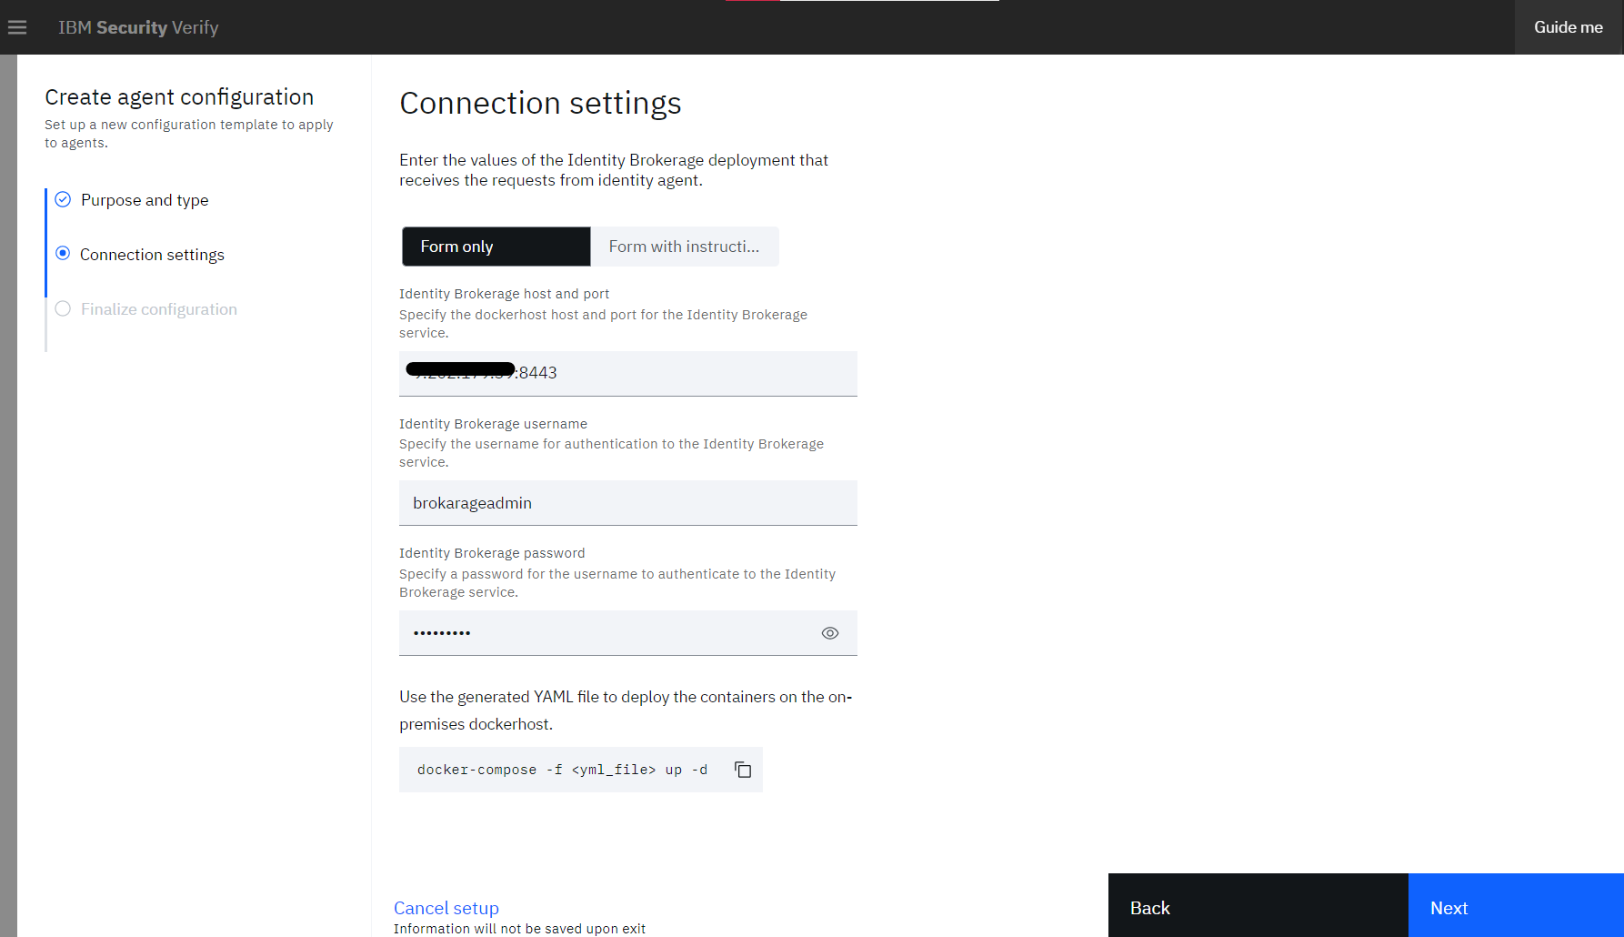Open the hamburger navigation menu

click(16, 27)
